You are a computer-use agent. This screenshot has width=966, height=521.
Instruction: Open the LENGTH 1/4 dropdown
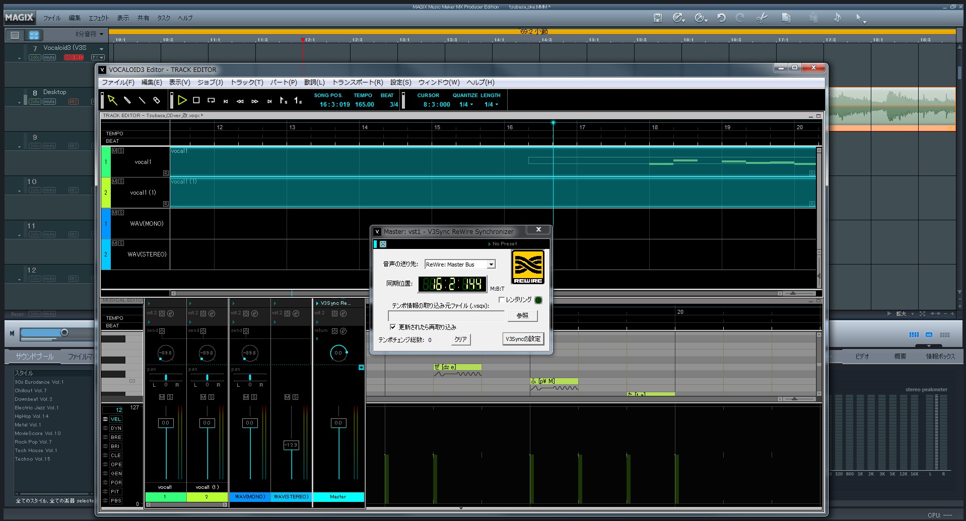tap(492, 105)
